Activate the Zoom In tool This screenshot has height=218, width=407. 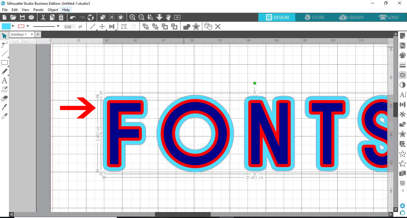click(133, 17)
